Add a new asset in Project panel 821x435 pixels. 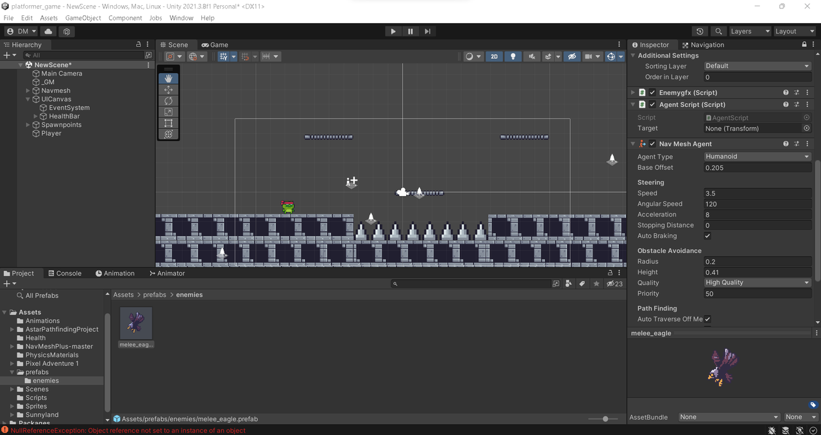pyautogui.click(x=9, y=284)
